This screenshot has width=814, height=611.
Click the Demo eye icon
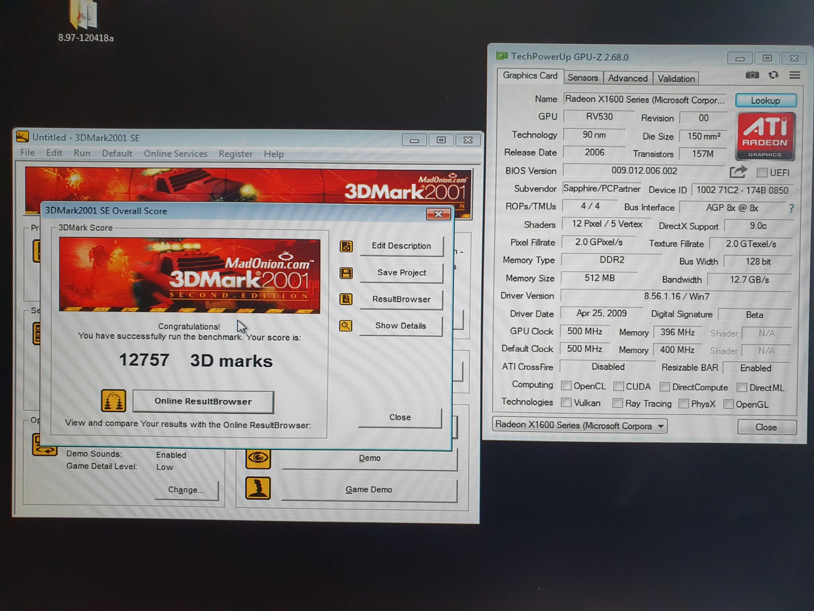(258, 458)
